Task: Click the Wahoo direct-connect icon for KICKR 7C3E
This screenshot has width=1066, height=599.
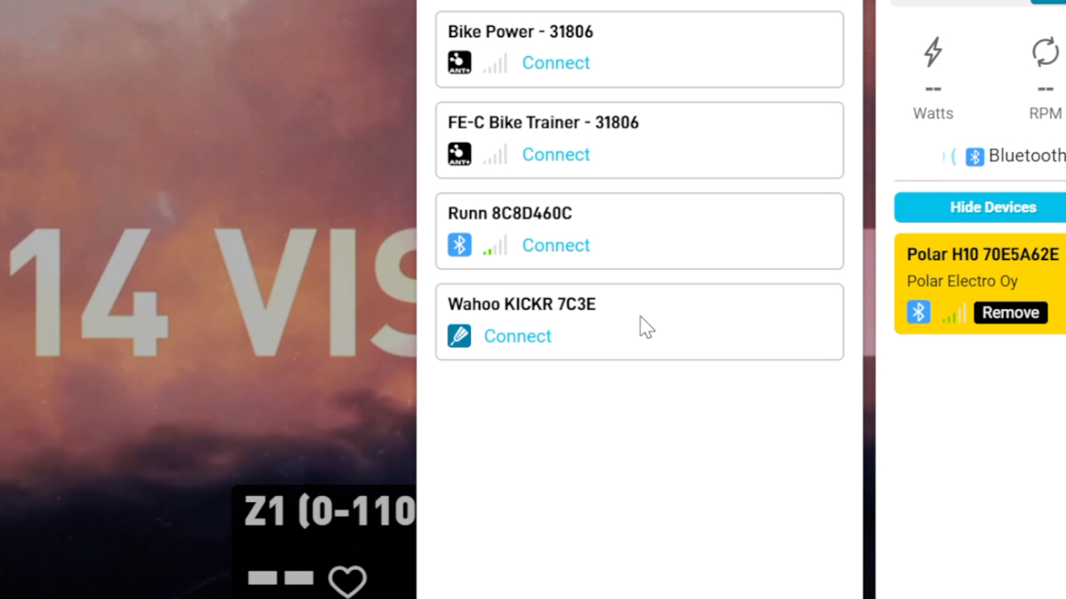Action: (x=459, y=336)
